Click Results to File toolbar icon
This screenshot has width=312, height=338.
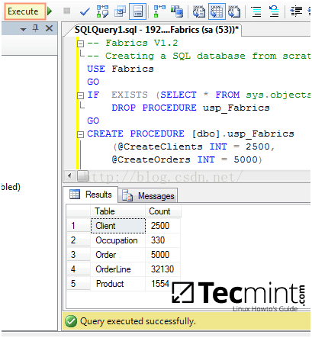tap(234, 11)
